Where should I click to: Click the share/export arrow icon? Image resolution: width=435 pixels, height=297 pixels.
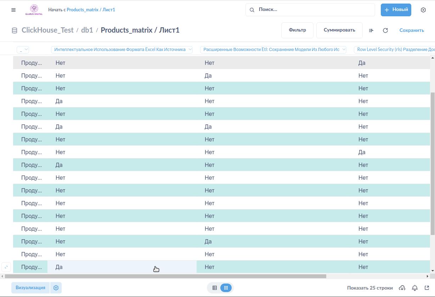427,288
